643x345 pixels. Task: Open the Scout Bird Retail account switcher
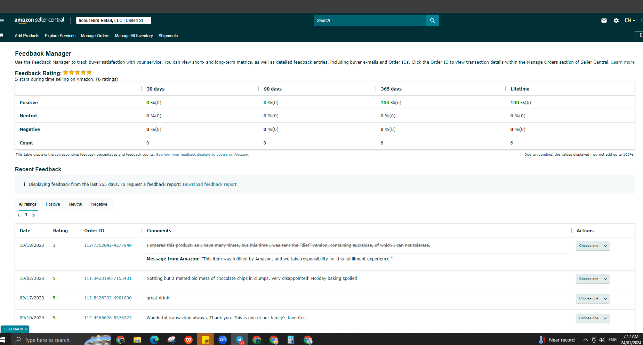pos(114,21)
